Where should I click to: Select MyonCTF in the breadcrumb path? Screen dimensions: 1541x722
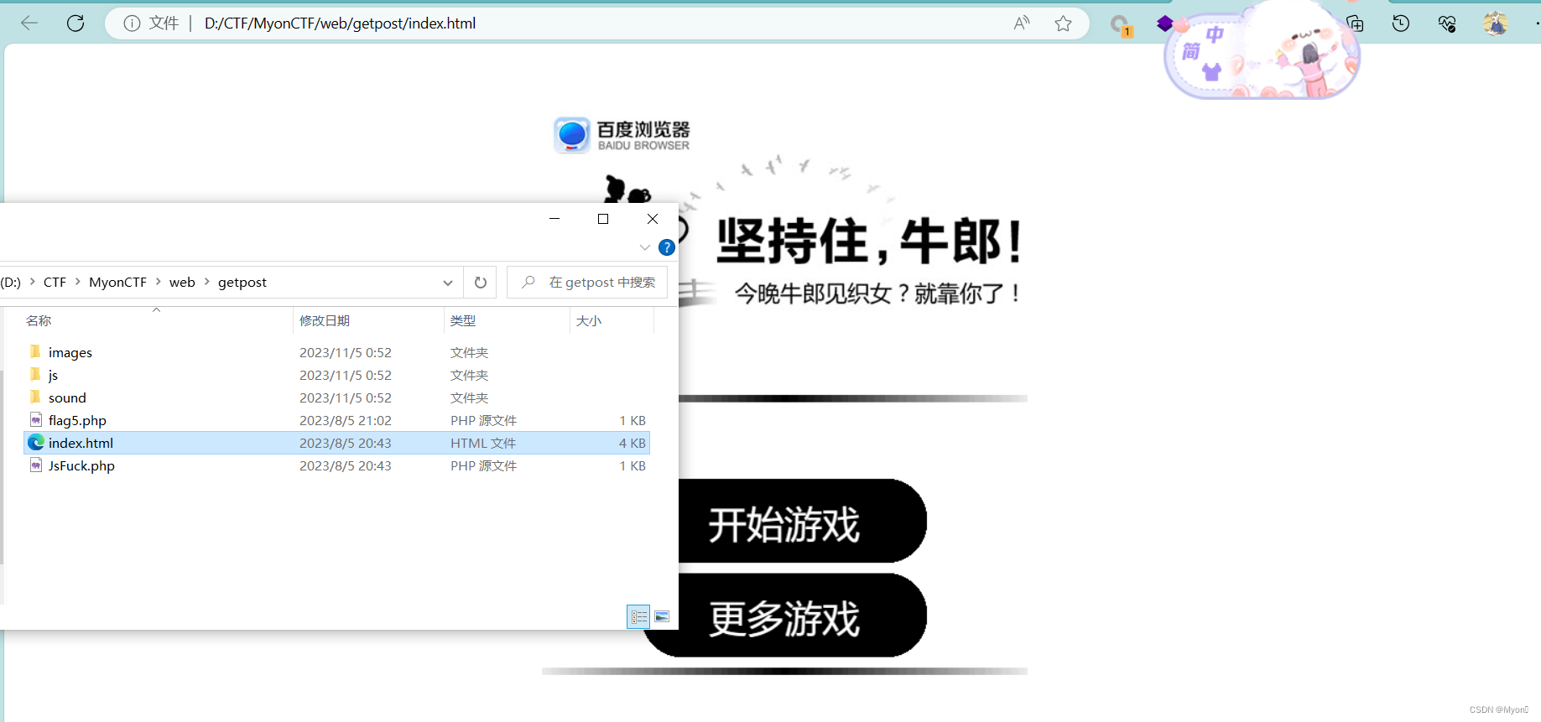pos(117,283)
